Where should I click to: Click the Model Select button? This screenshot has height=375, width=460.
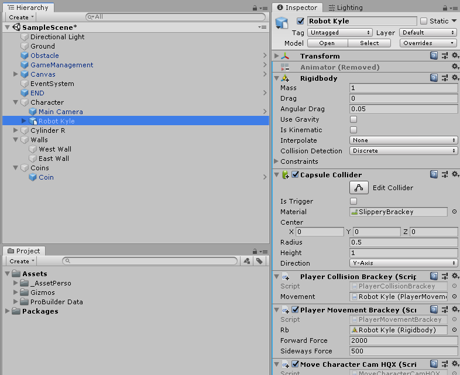click(369, 43)
